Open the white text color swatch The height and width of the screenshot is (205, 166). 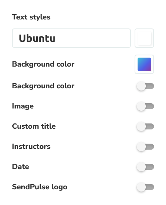pyautogui.click(x=144, y=38)
